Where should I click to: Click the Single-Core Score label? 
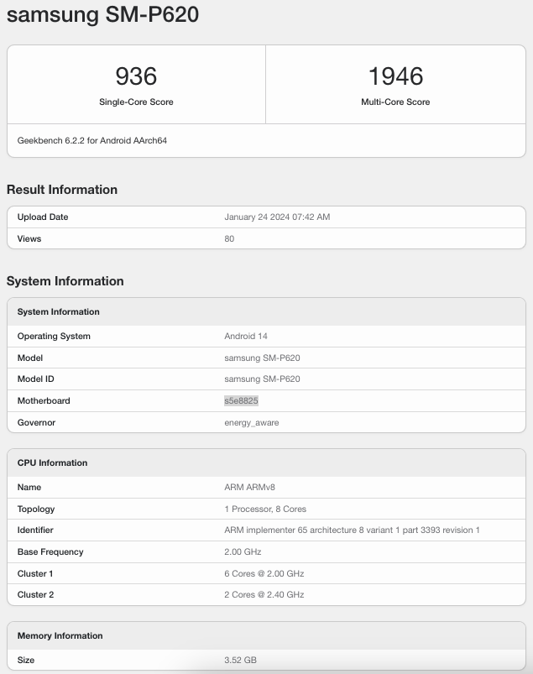(x=136, y=102)
